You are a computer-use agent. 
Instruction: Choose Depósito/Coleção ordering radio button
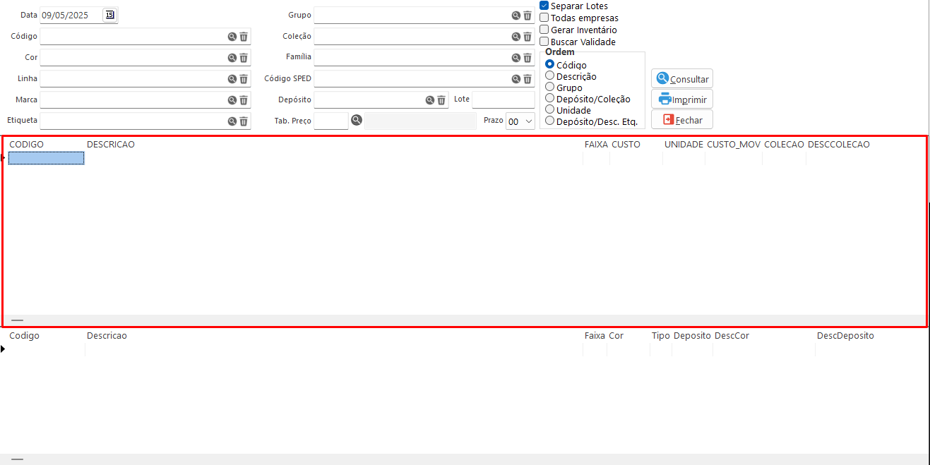550,99
